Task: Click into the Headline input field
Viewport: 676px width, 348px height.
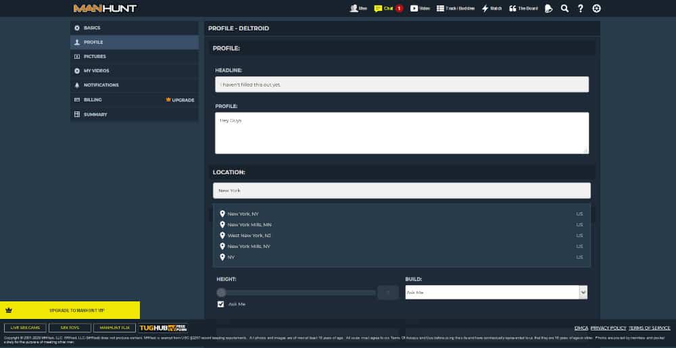Action: [402, 84]
